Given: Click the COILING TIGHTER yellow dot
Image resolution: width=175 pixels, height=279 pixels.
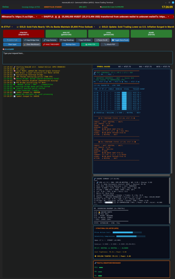Looking at the screenshot, I should click(95, 256).
